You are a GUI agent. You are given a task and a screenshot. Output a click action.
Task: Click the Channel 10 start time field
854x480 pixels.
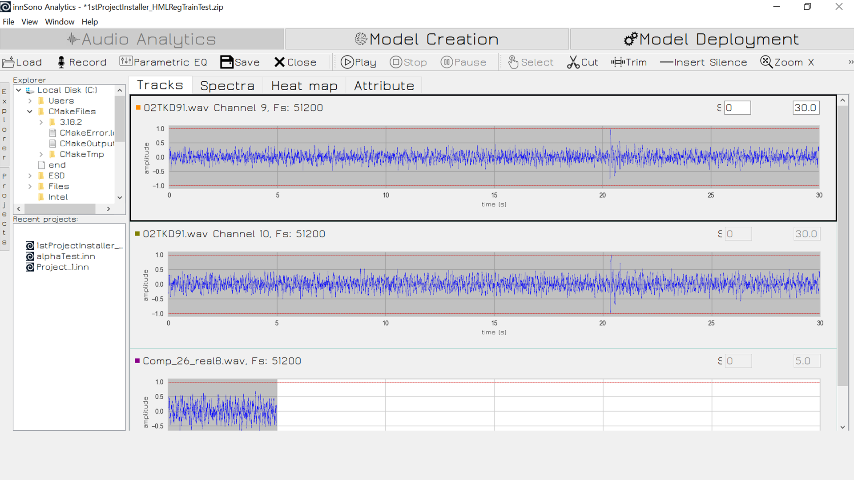[x=738, y=234]
